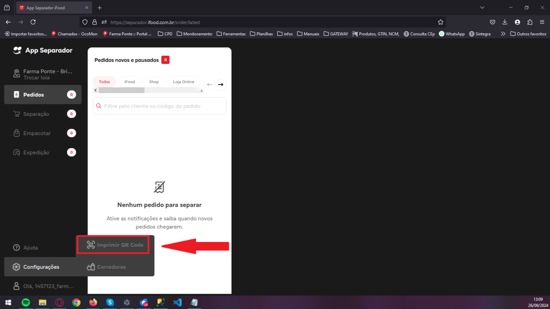Open the Ferramentas bookmarks folder
The height and width of the screenshot is (309, 550).
[x=231, y=34]
